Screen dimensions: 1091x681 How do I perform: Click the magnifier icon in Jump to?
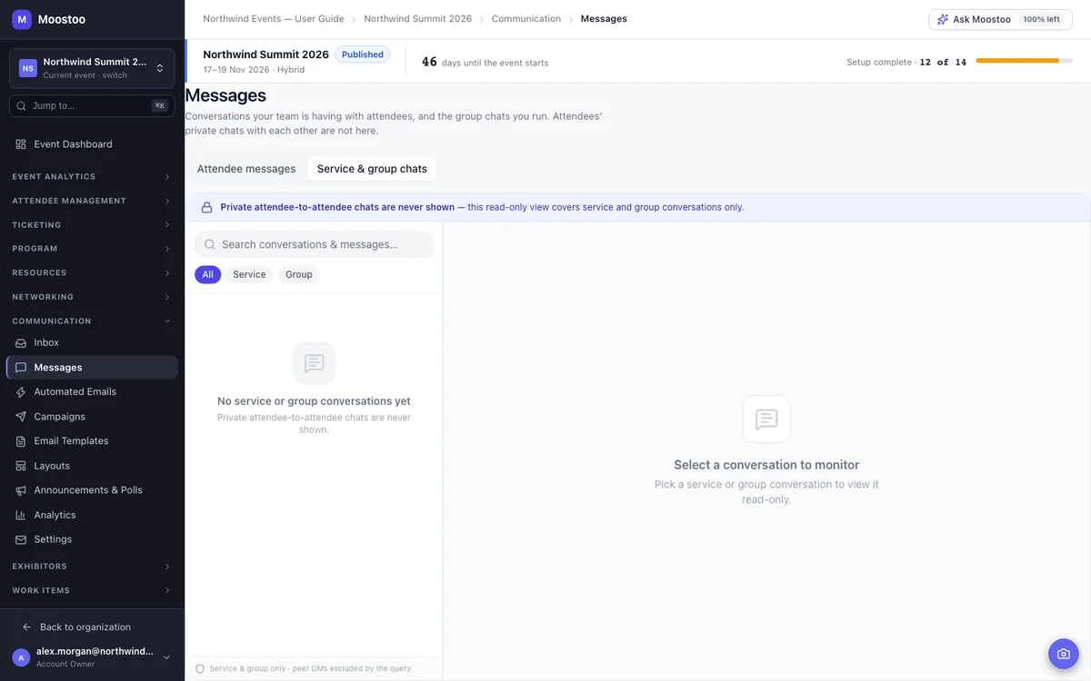[21, 106]
